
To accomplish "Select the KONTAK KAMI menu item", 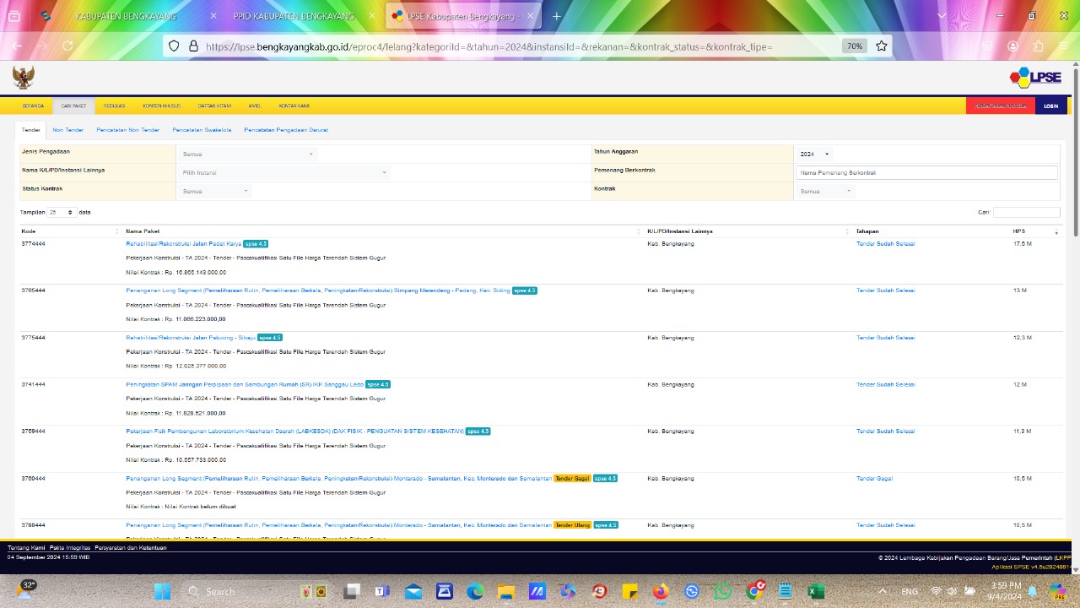I will click(x=294, y=106).
